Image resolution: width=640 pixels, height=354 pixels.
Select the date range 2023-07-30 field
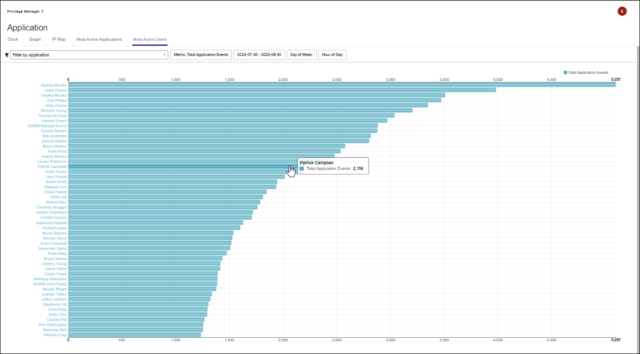[259, 55]
